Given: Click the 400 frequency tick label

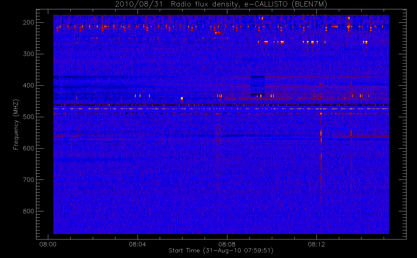Looking at the screenshot, I should point(29,85).
